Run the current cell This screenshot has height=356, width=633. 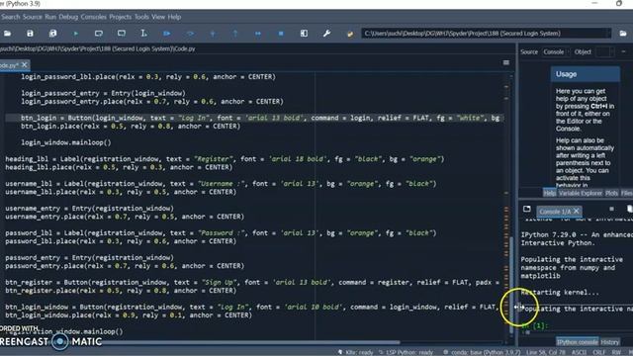pyautogui.click(x=99, y=34)
